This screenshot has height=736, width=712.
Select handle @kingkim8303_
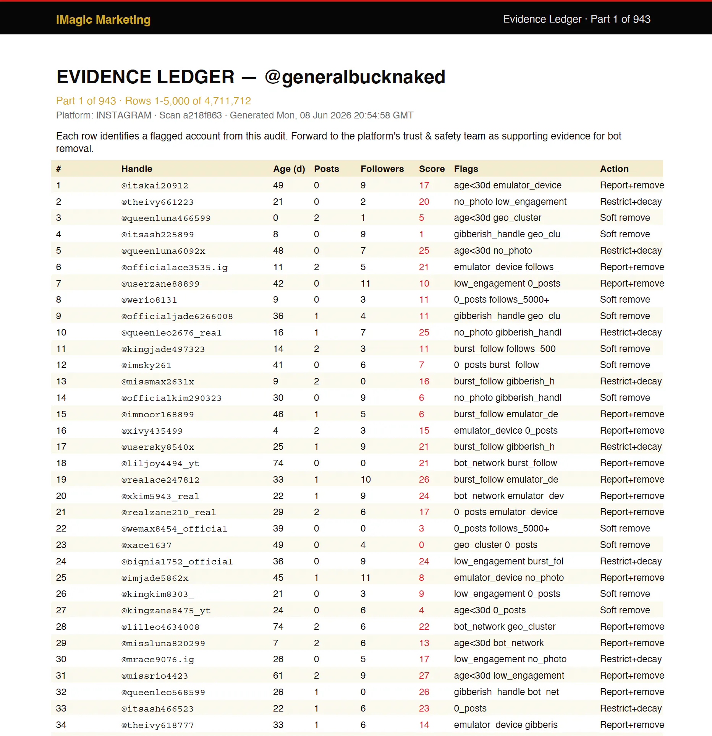point(158,594)
